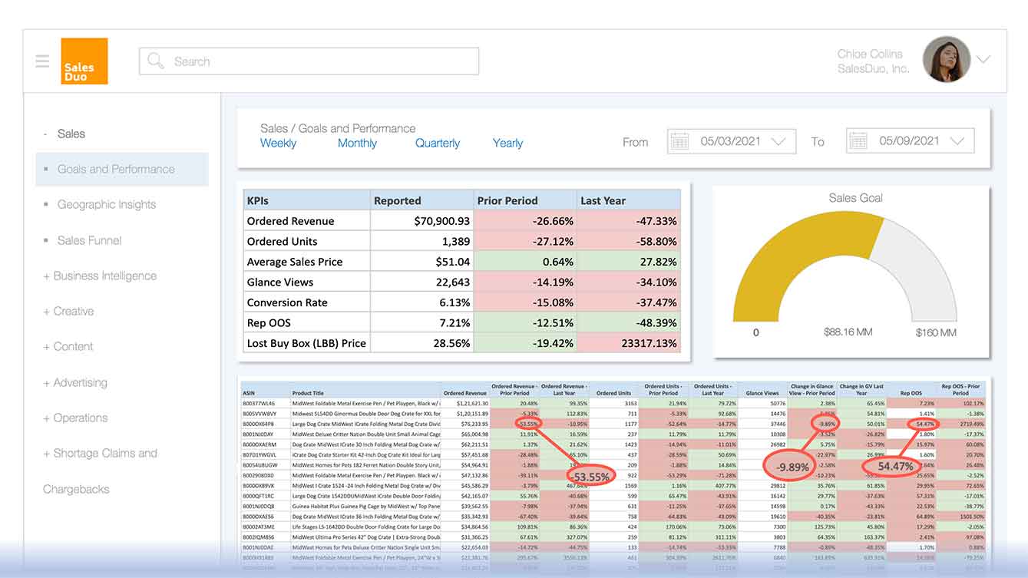1028x578 pixels.
Task: Collapse the Sales sidebar section
Action: click(x=64, y=134)
